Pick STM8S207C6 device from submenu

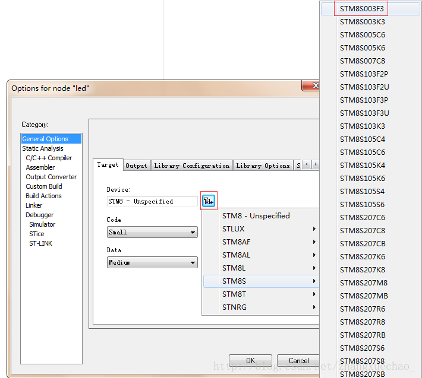point(370,218)
